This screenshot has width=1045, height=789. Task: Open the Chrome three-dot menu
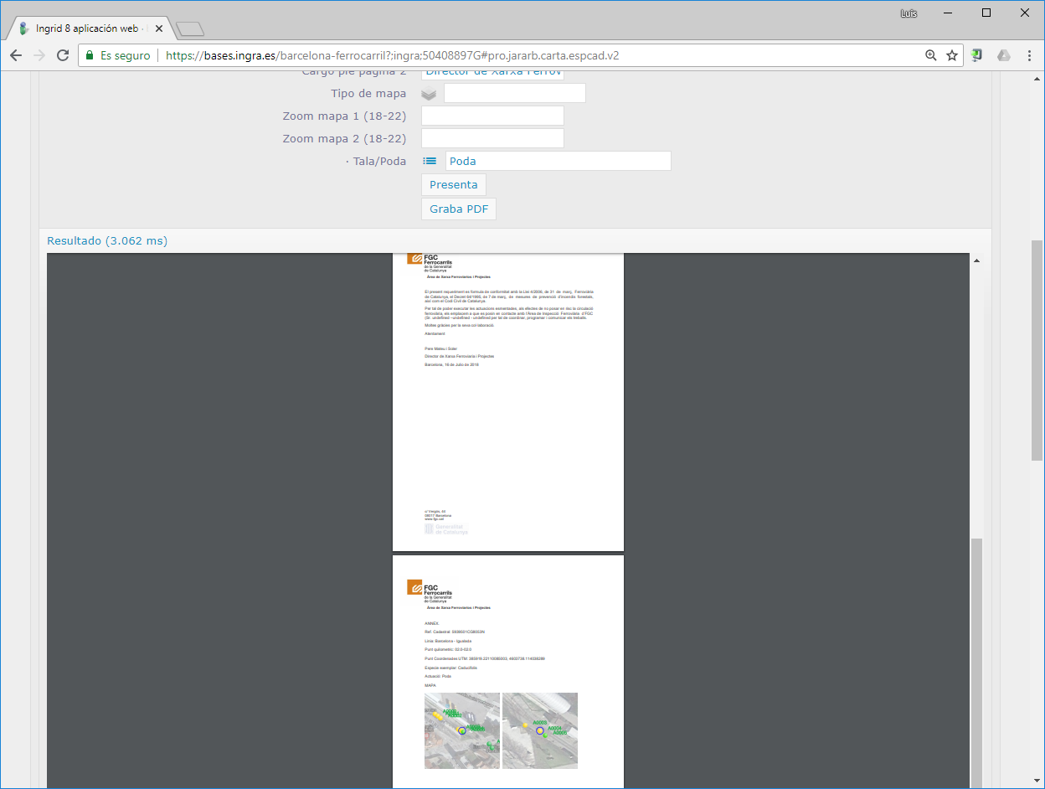(x=1029, y=55)
